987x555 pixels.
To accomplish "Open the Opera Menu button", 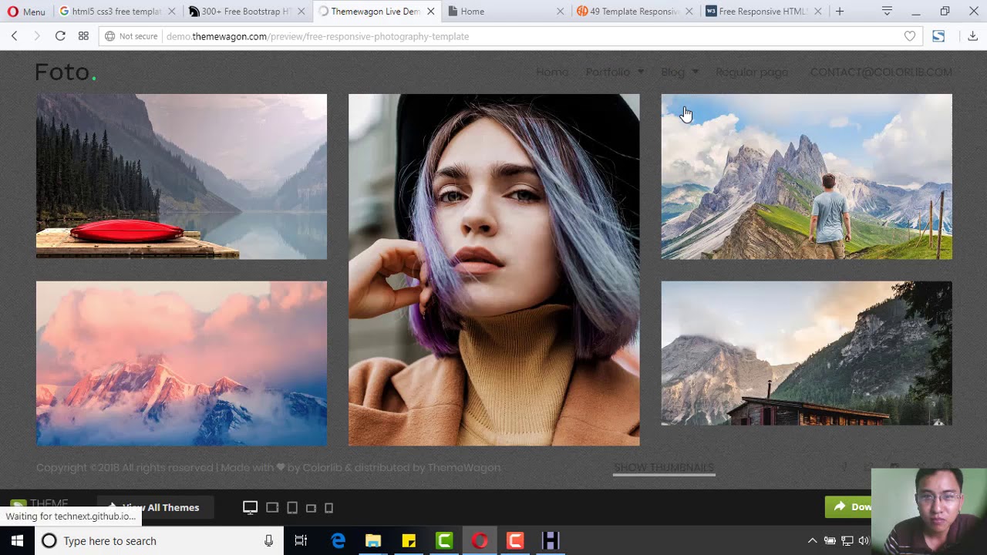I will tap(26, 12).
